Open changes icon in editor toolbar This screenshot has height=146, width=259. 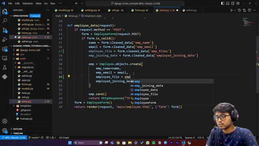244,10
